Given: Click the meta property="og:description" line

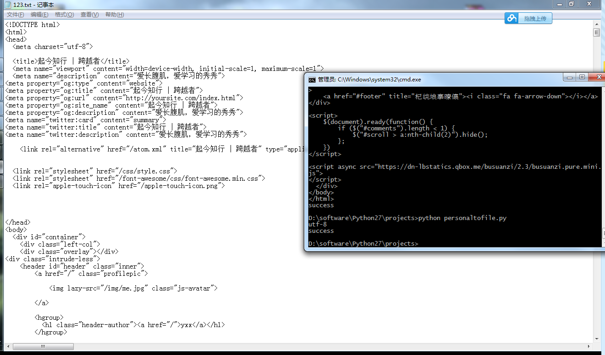Looking at the screenshot, I should (x=124, y=113).
